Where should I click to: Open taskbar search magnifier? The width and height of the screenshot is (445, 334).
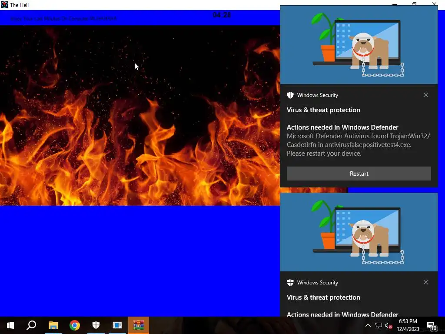(31, 325)
